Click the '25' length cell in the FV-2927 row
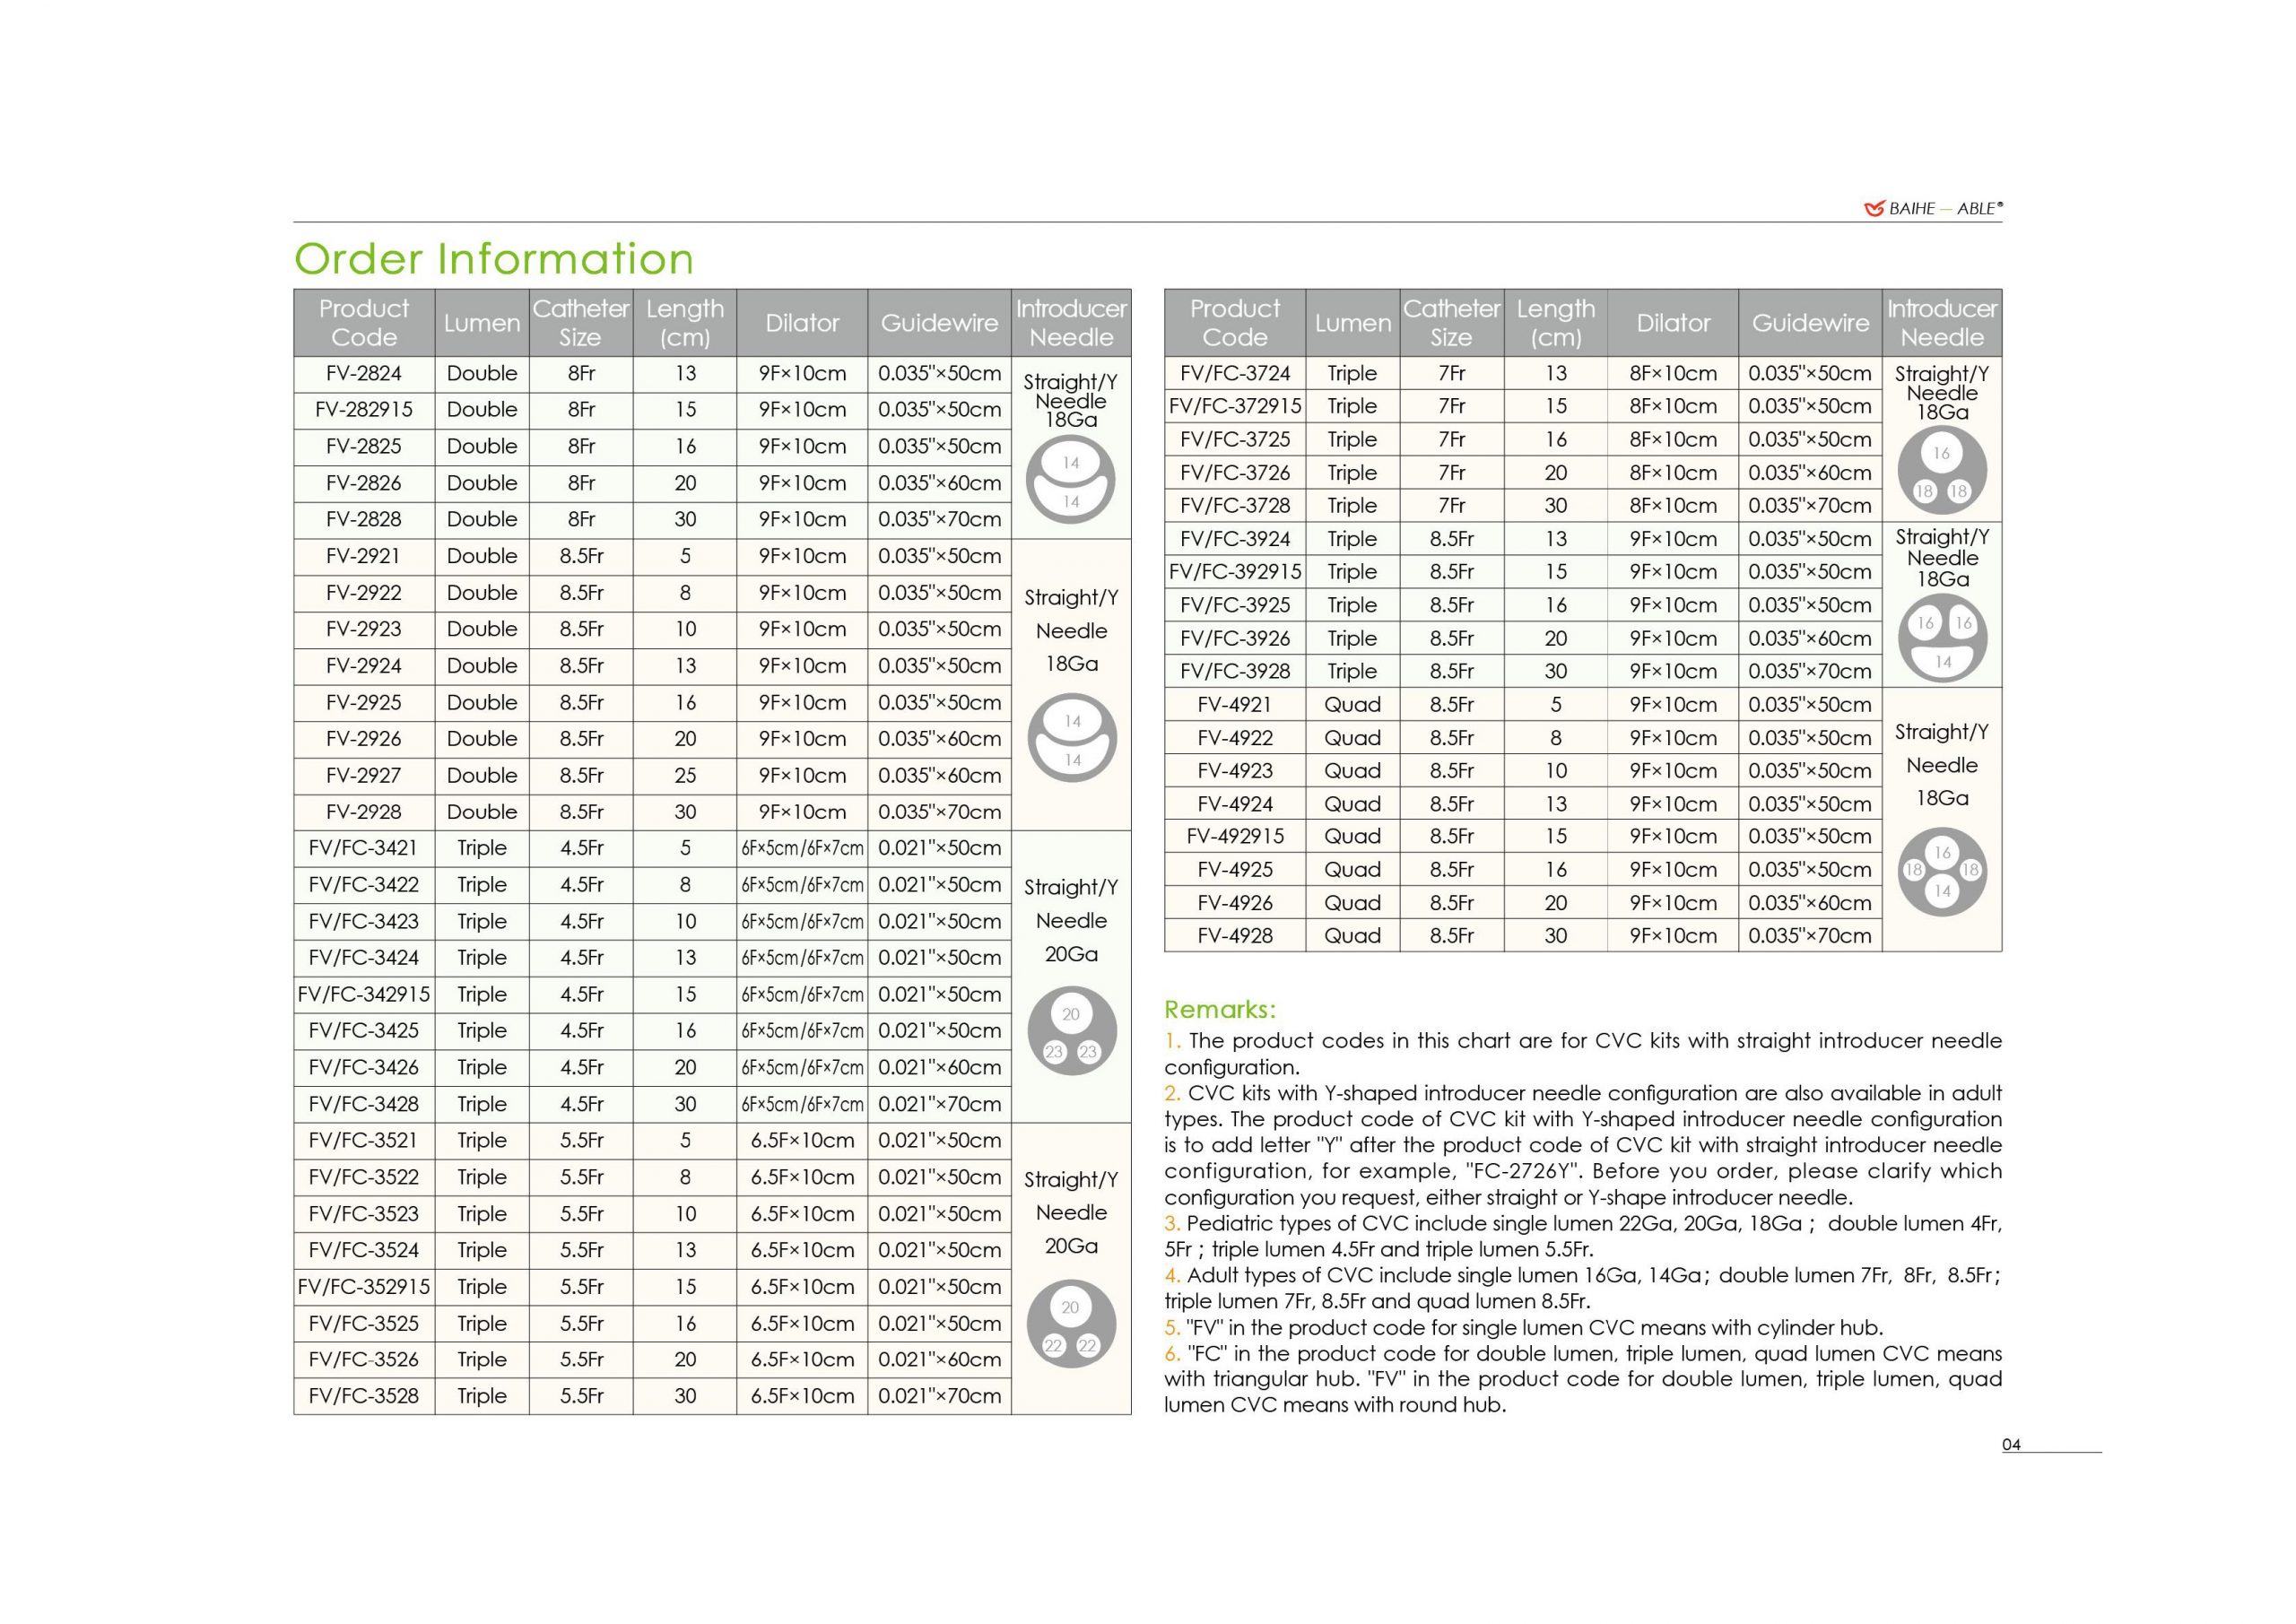This screenshot has width=2296, height=1624. (x=685, y=775)
